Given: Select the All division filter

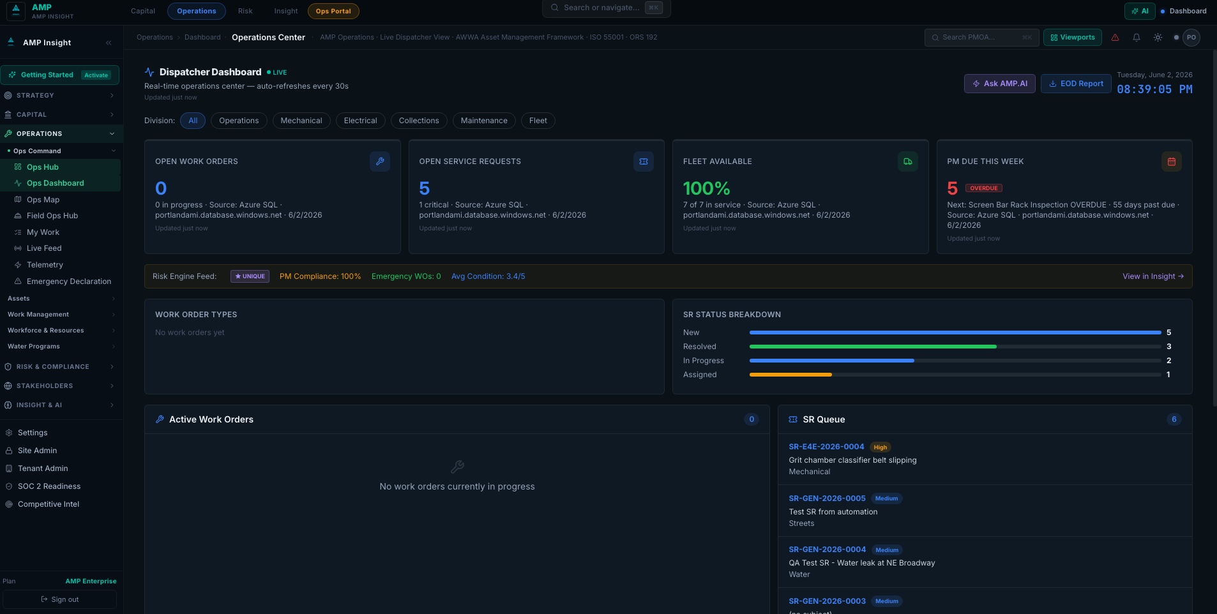Looking at the screenshot, I should pyautogui.click(x=193, y=121).
